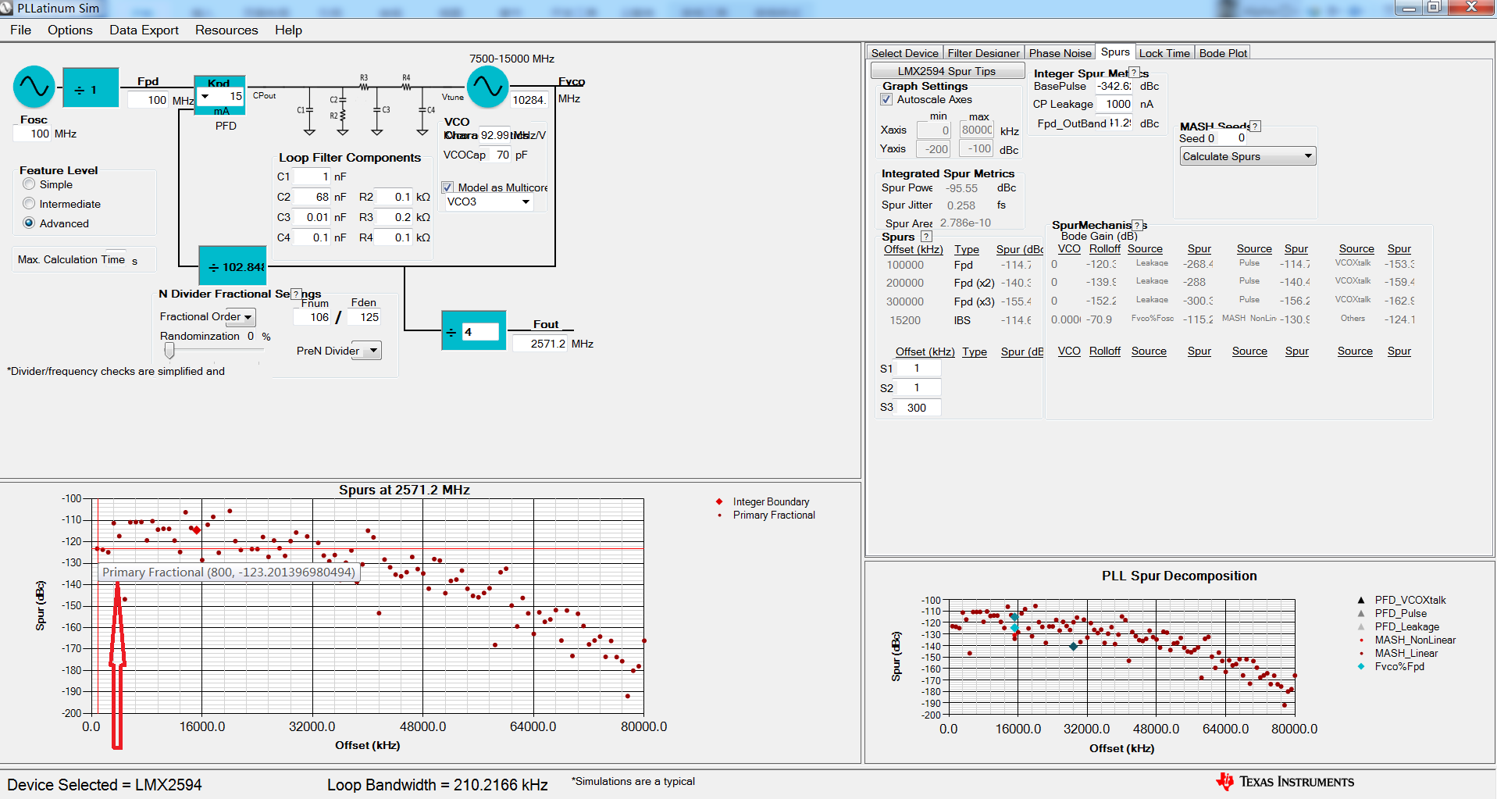
Task: Open the Data Export menu
Action: pos(144,30)
